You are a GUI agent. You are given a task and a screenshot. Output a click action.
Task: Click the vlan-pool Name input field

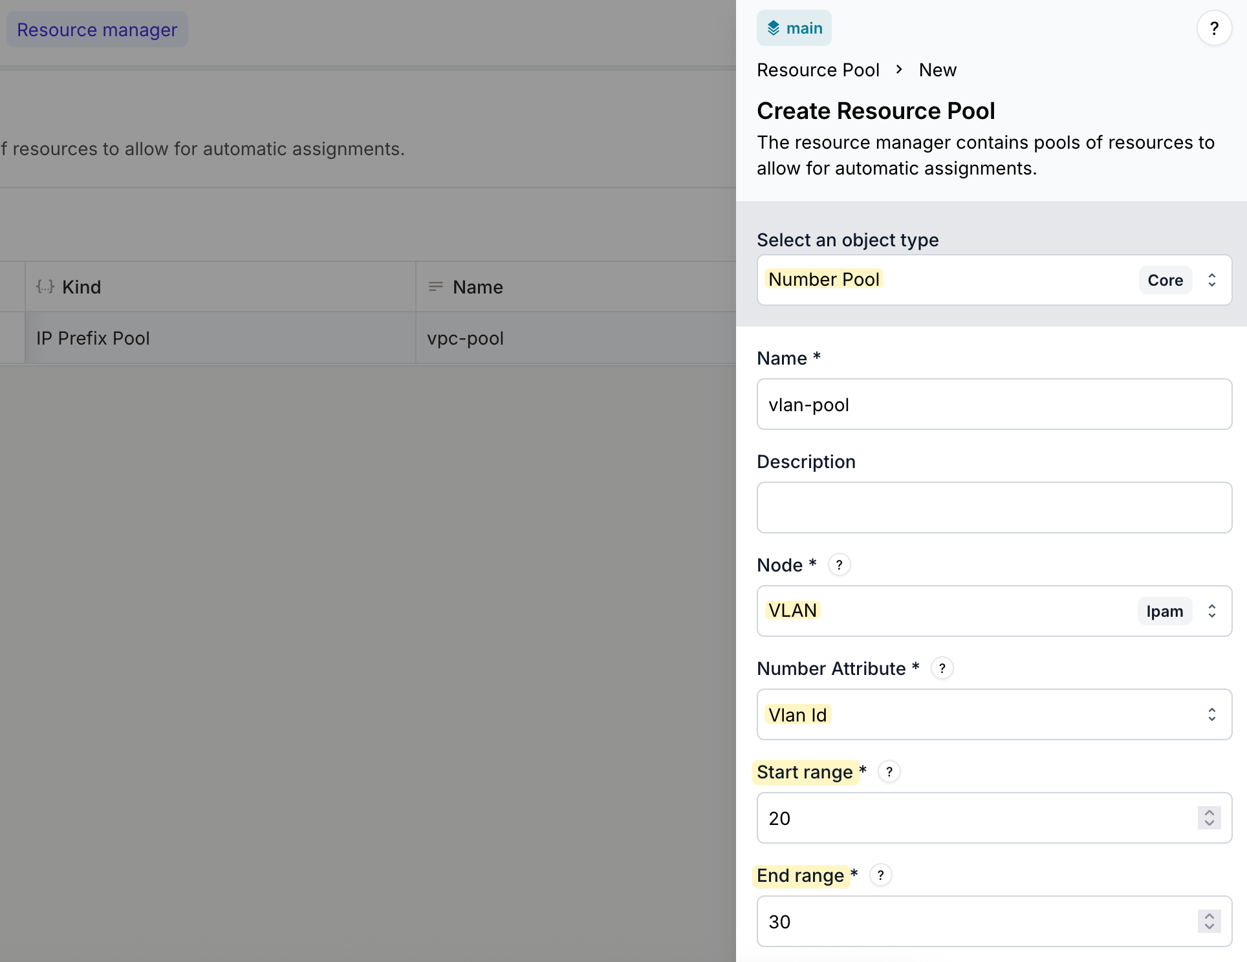pyautogui.click(x=993, y=405)
